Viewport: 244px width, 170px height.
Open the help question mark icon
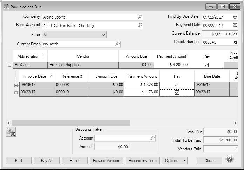click(230, 159)
